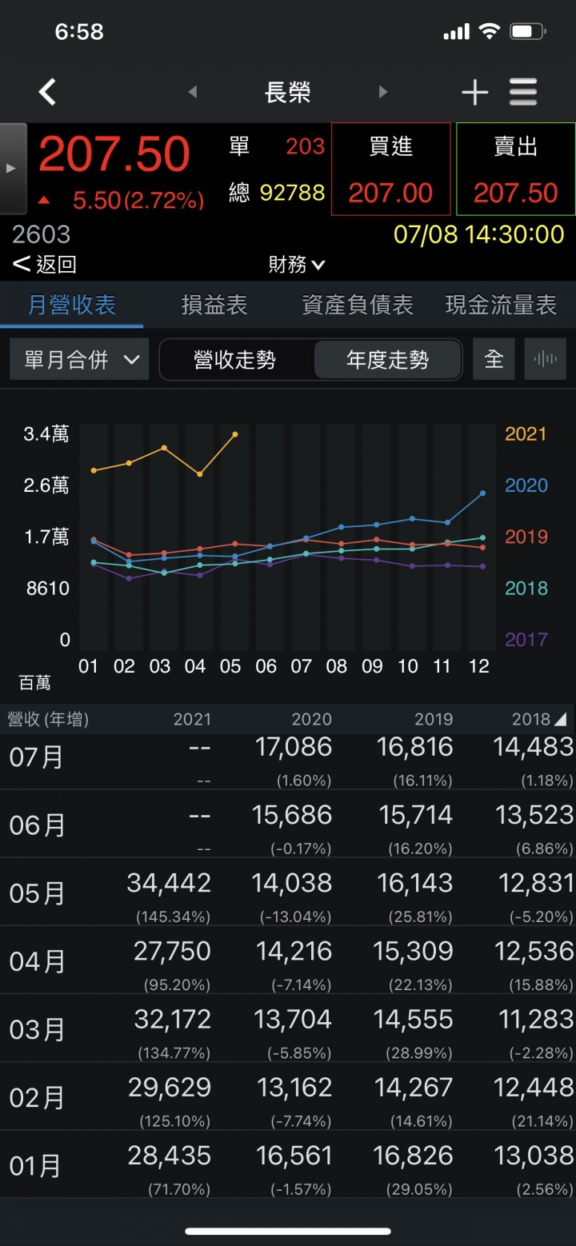Tap the 6:58 status bar clock
This screenshot has height=1246, width=576.
[x=79, y=32]
